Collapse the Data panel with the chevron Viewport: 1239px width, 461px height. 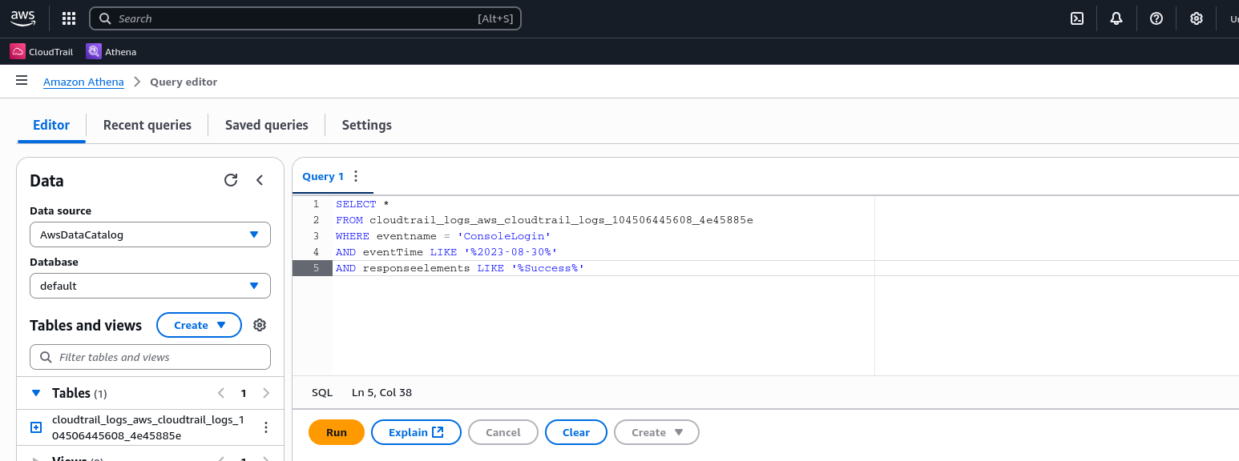tap(260, 180)
